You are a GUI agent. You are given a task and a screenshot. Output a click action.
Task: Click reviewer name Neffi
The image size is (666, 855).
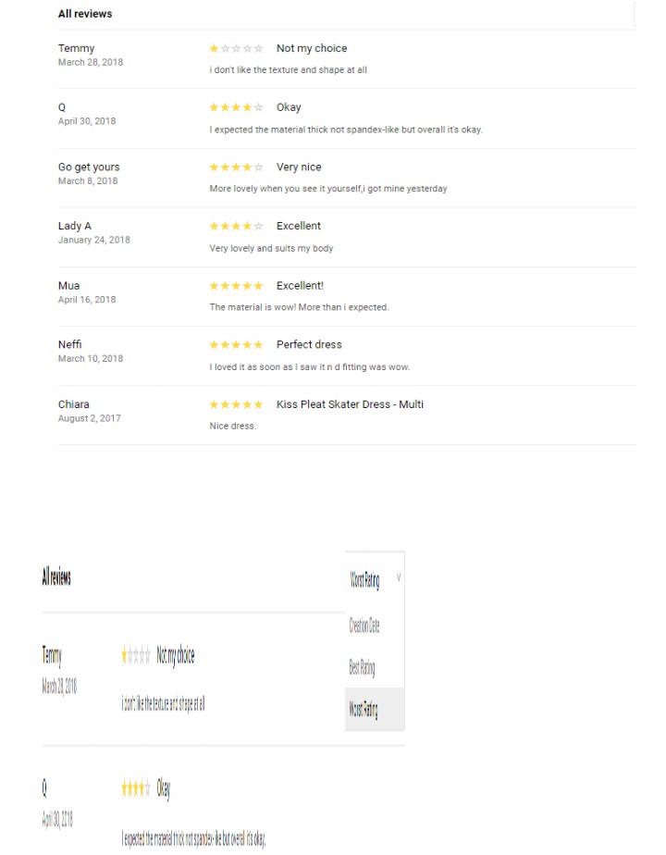pos(69,344)
